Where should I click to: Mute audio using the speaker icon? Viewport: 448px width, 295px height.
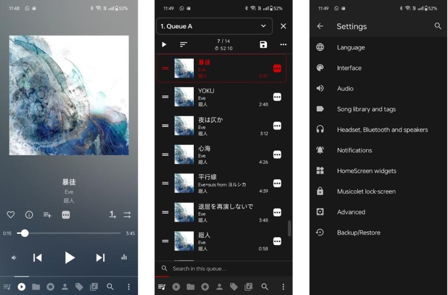(14, 257)
